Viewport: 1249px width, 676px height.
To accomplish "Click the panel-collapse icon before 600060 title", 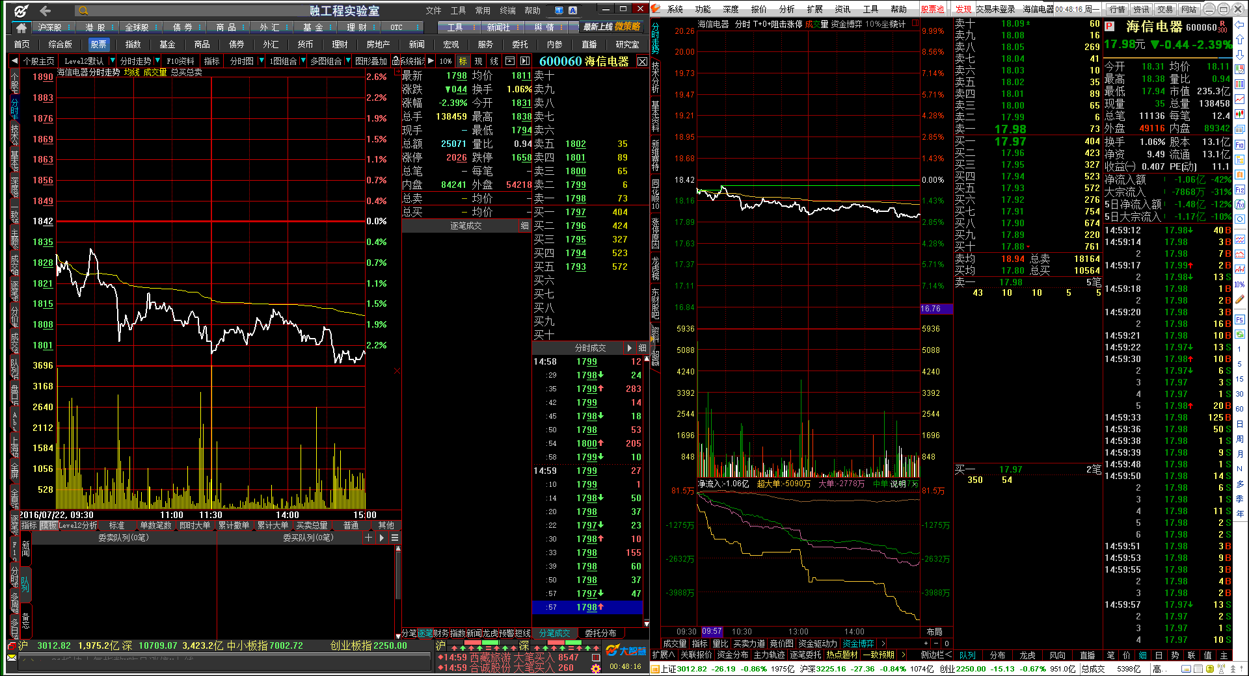I will coord(525,61).
